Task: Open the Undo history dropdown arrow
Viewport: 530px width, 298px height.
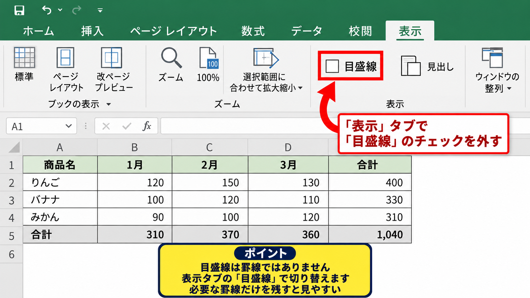Action: tap(60, 10)
